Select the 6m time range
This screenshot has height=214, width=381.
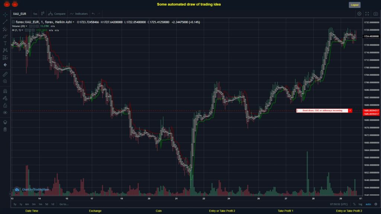[x=27, y=204]
